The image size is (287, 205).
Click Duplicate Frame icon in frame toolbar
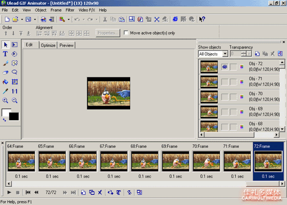point(92,192)
